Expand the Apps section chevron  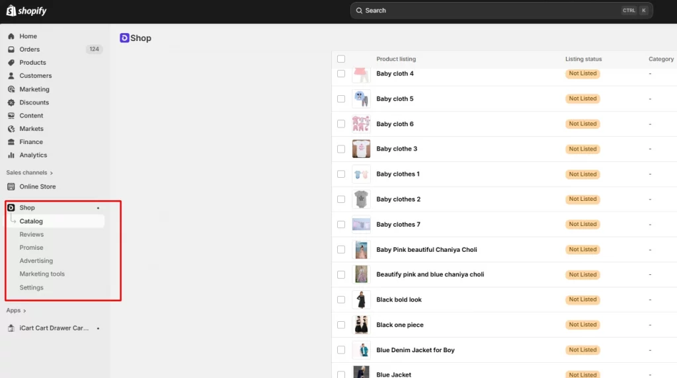pyautogui.click(x=24, y=311)
